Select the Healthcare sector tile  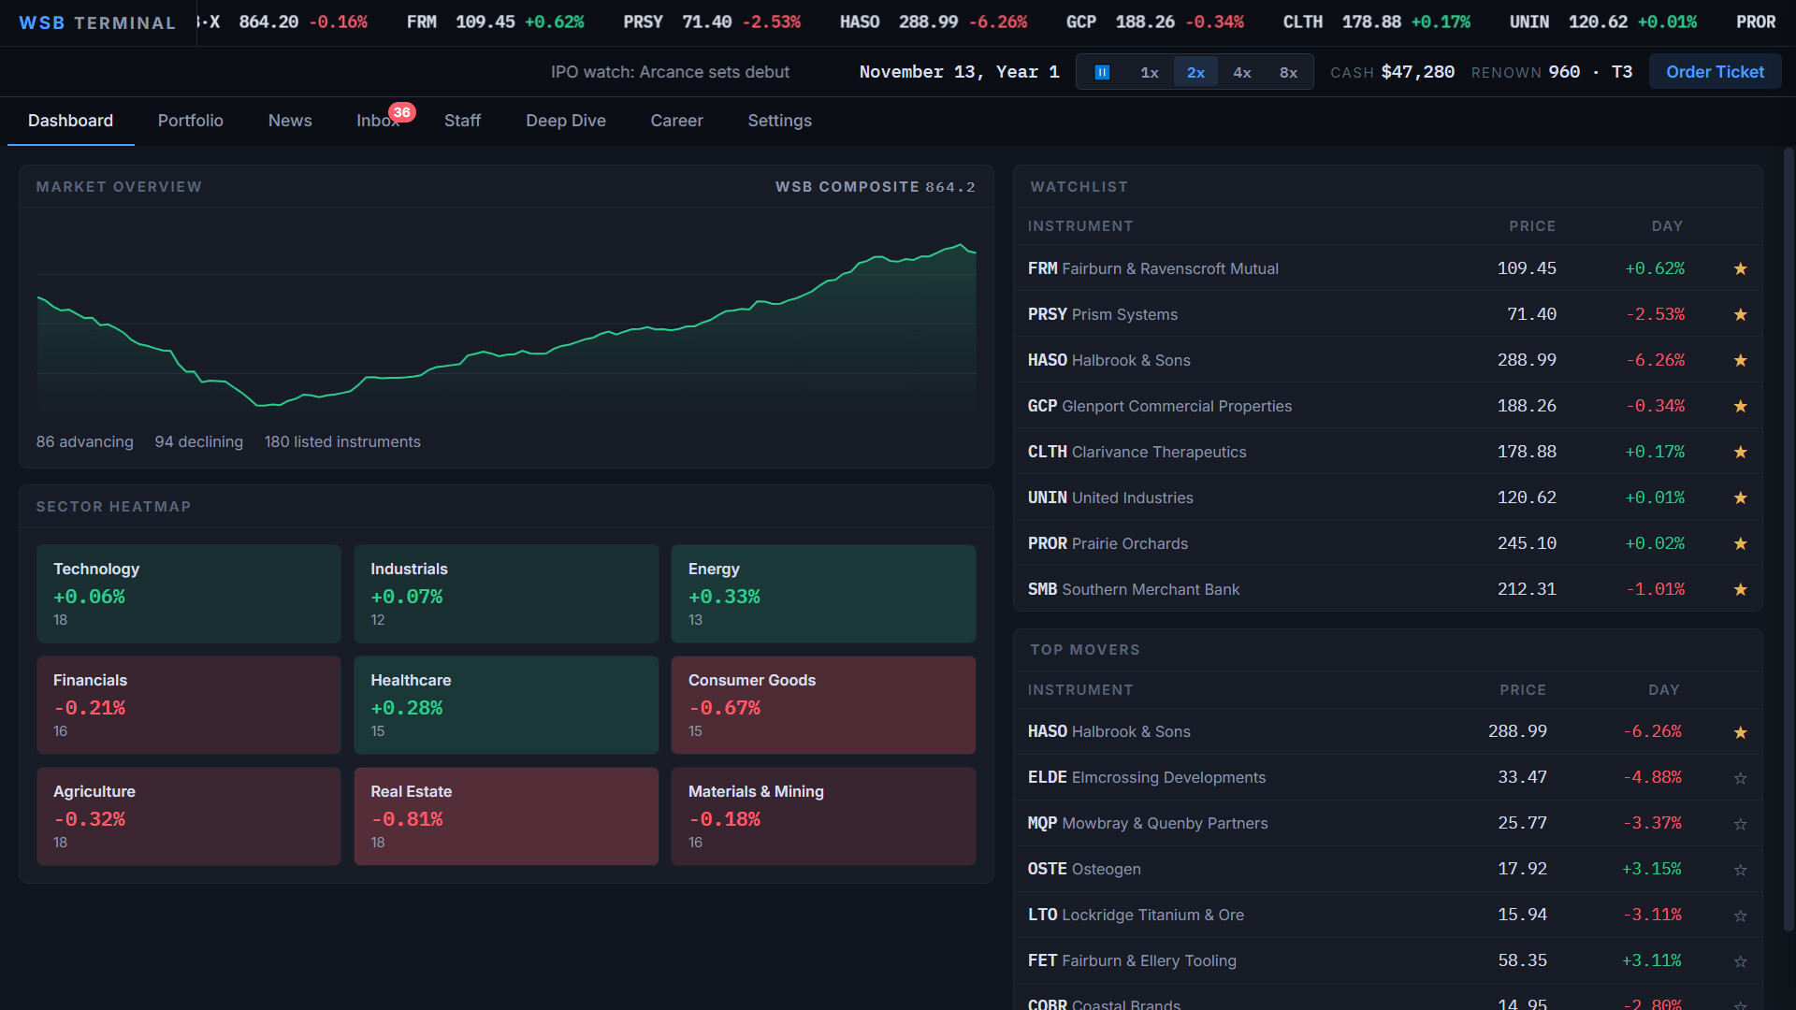(x=506, y=705)
